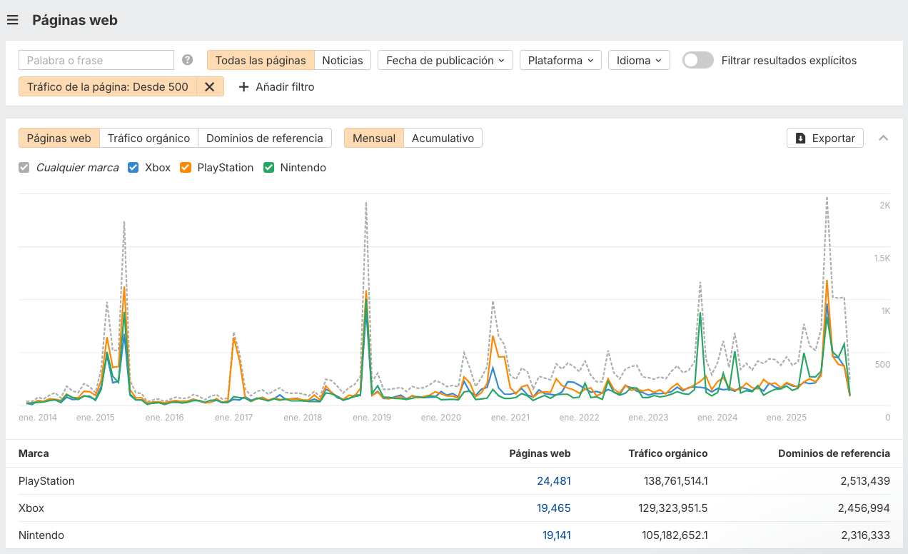
Task: Switch chart view to 'Acumulativo'
Action: point(443,138)
